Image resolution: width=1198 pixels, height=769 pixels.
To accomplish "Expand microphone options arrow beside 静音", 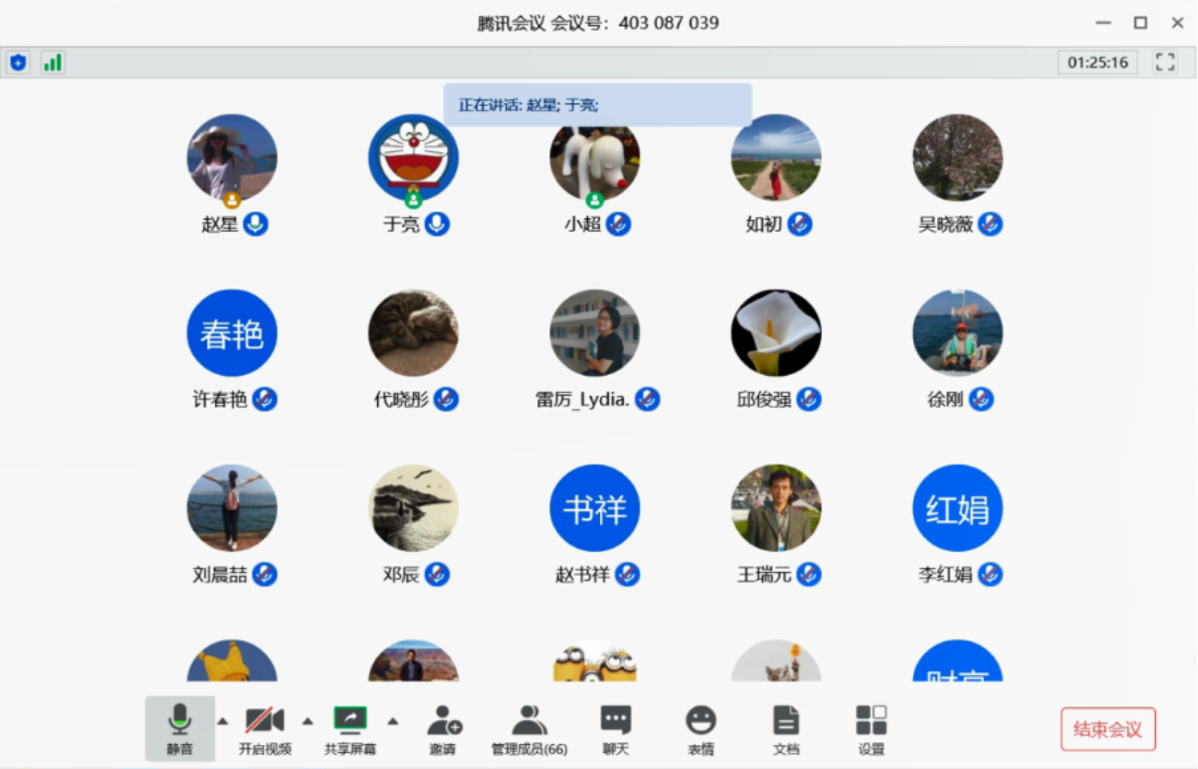I will [x=223, y=720].
